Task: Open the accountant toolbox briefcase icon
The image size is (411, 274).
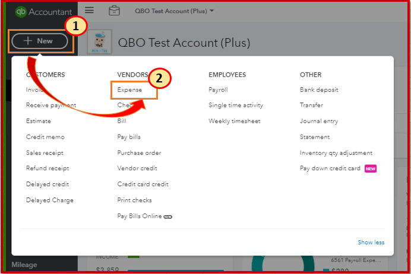Action: [x=114, y=11]
